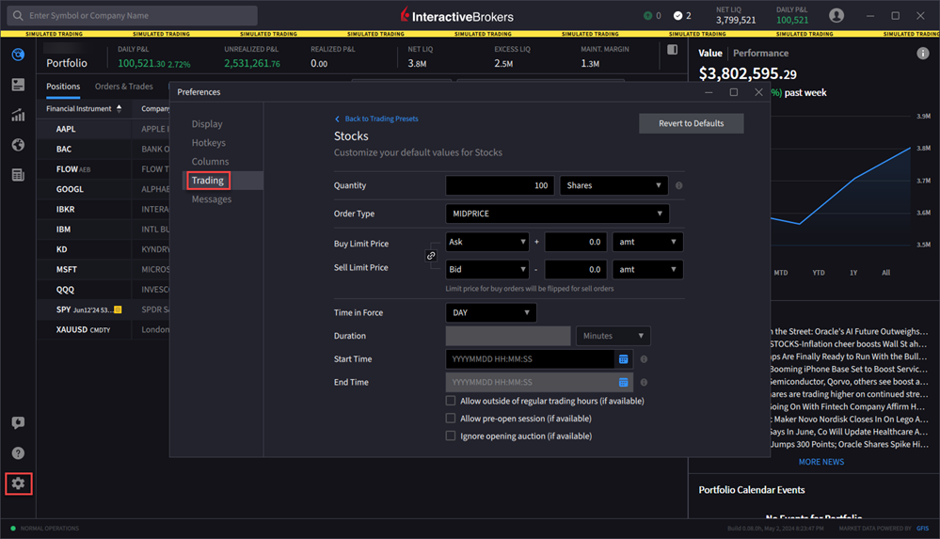
Task: Click the Back to Trading Presets link
Action: (381, 119)
